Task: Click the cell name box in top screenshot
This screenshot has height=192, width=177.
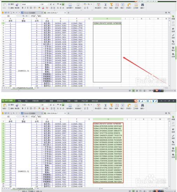Action: click(9, 16)
